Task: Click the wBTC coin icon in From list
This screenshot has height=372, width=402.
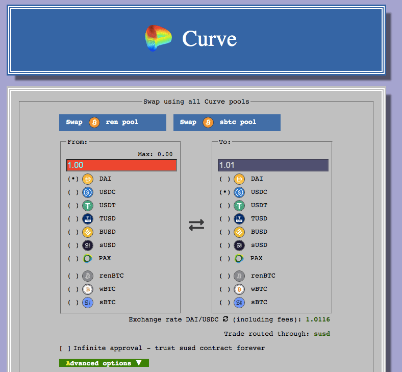Action: coord(88,289)
